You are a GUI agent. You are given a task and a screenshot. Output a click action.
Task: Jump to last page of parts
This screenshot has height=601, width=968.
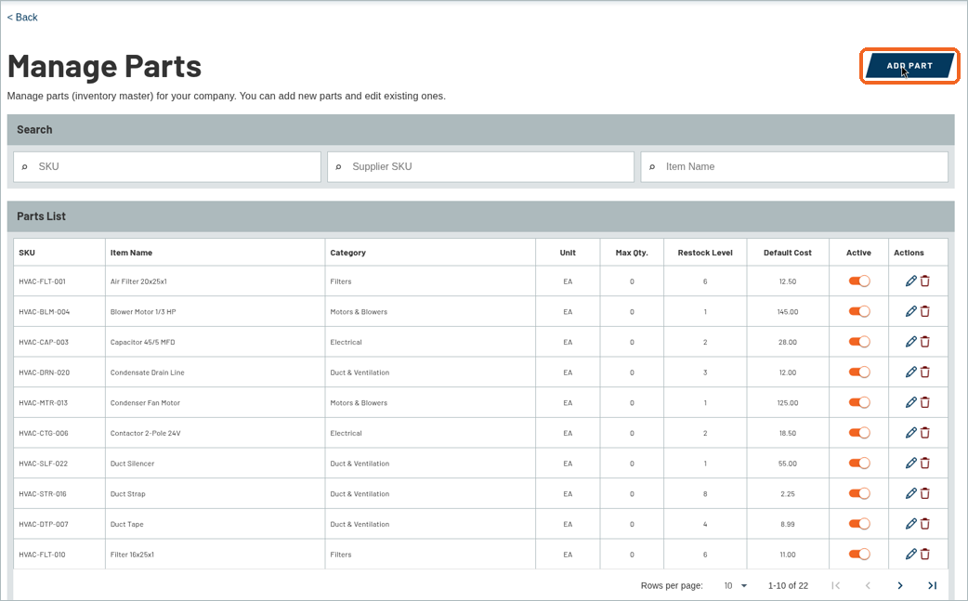pyautogui.click(x=932, y=585)
